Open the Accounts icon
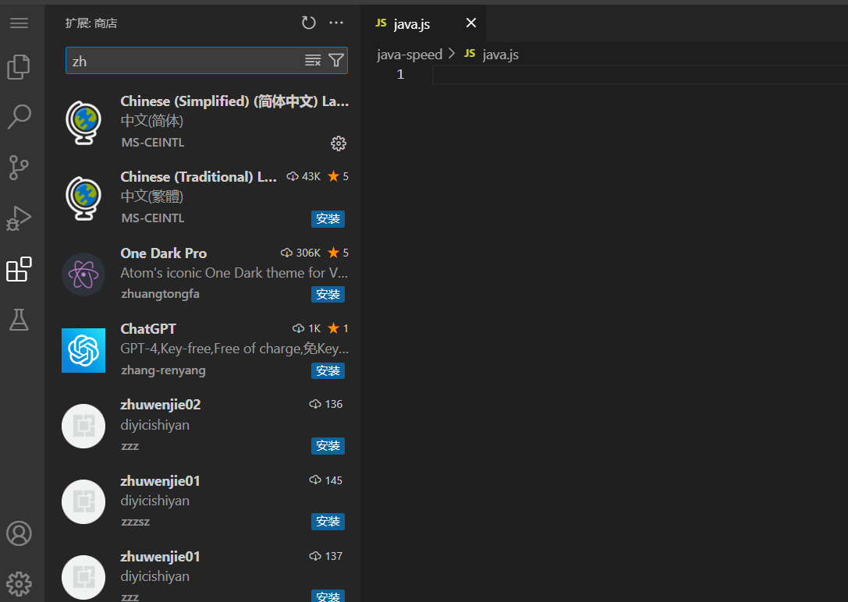 pos(19,533)
